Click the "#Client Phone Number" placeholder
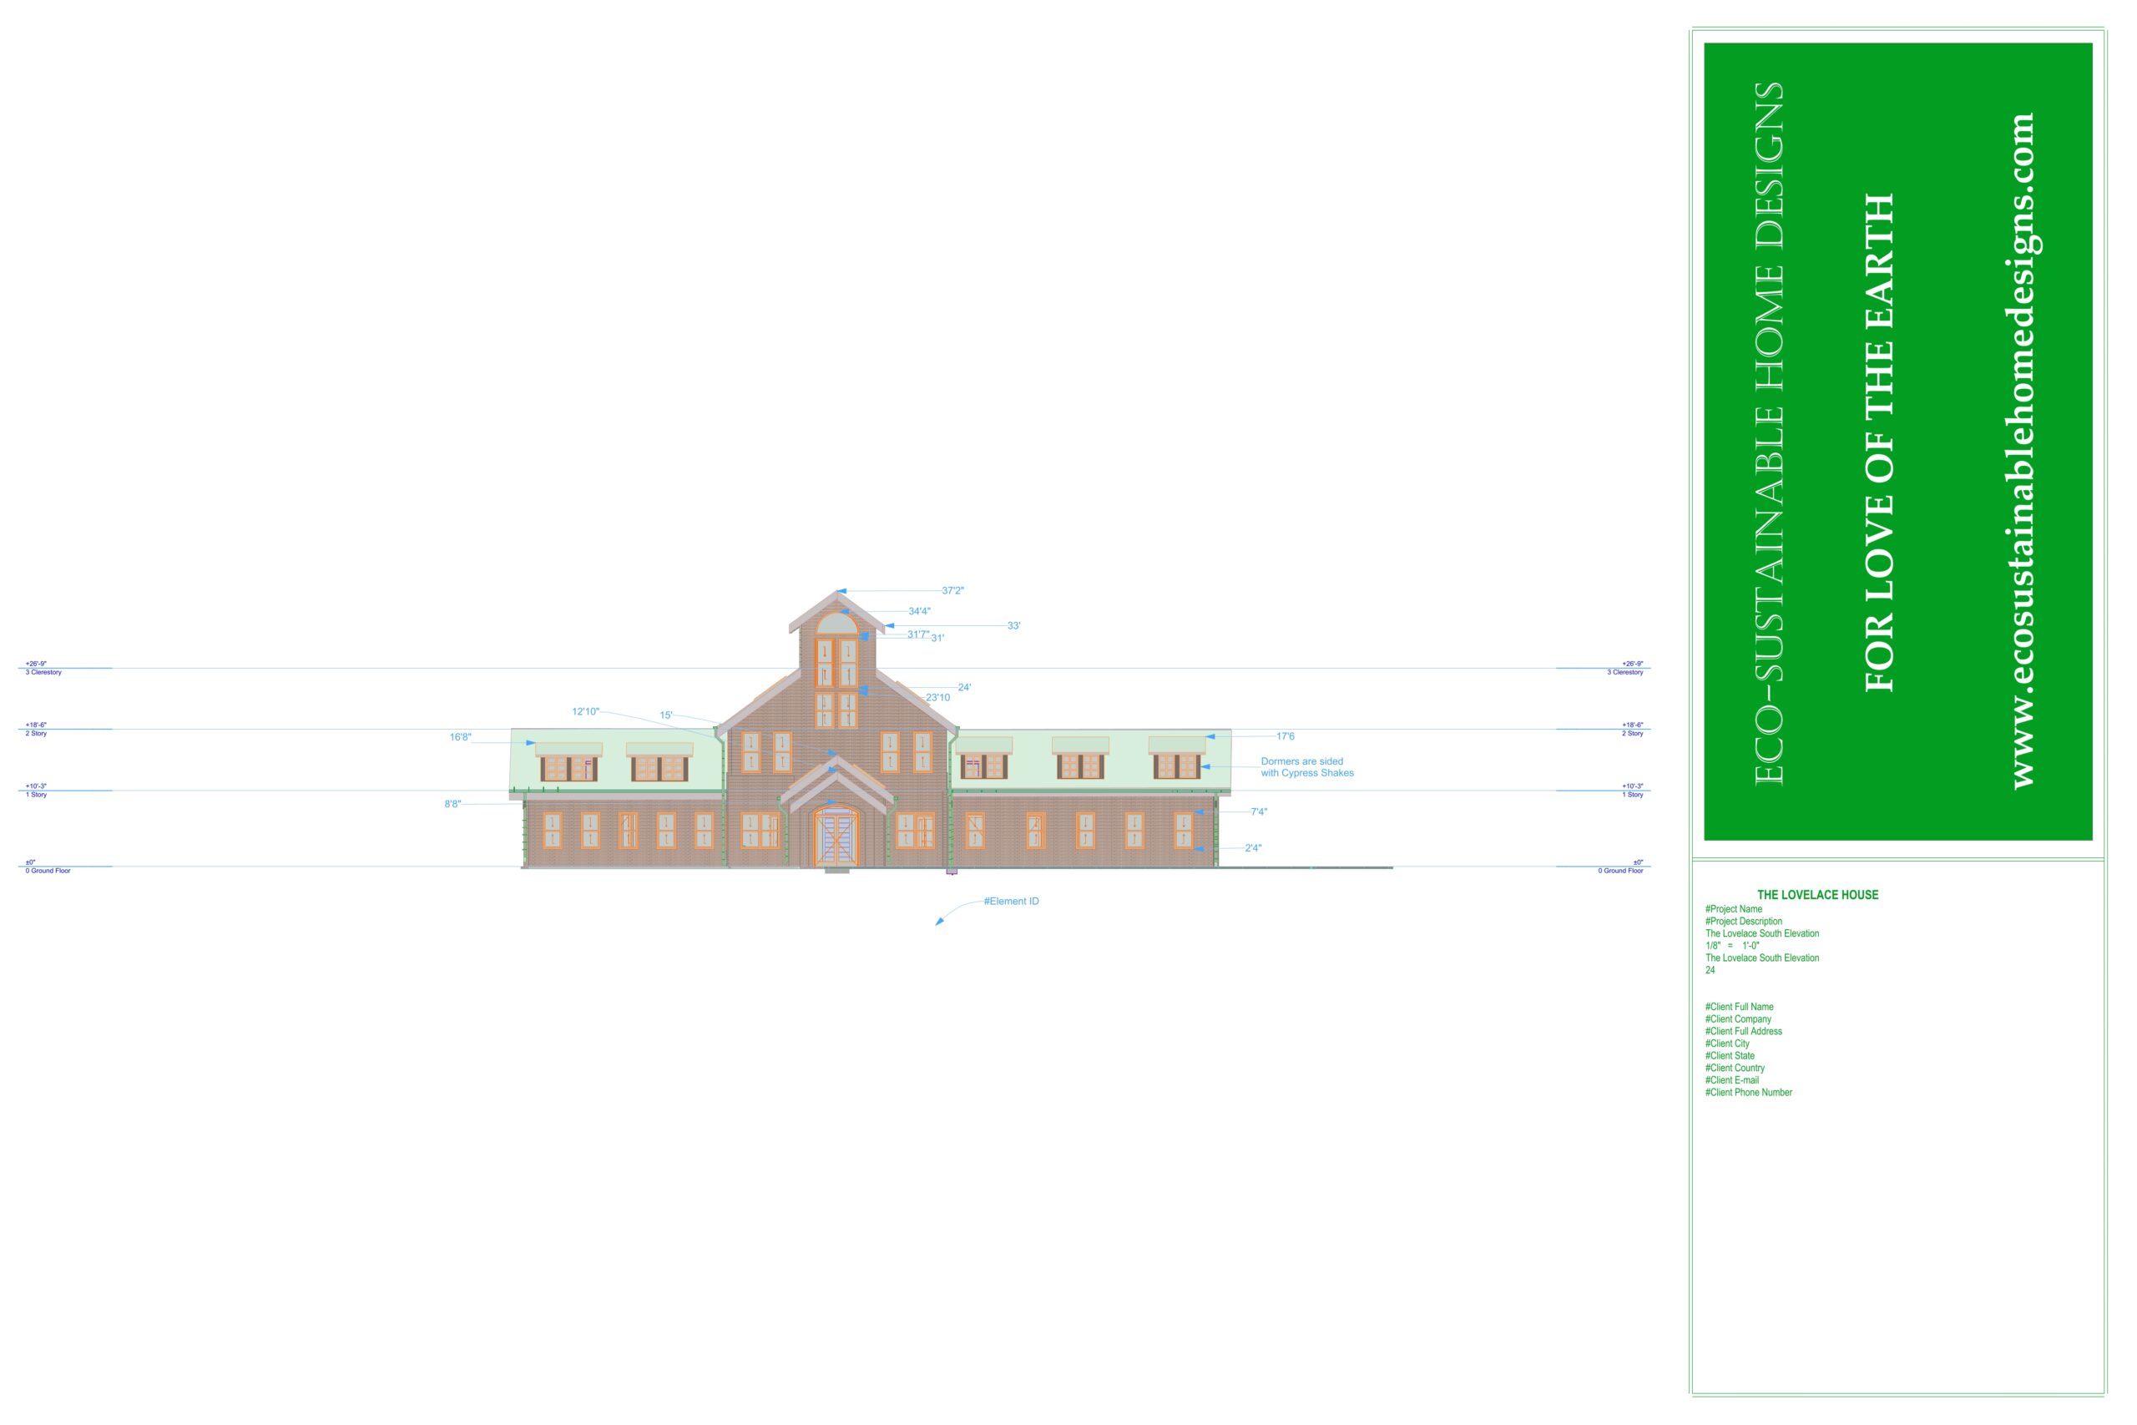Image resolution: width=2137 pixels, height=1425 pixels. pos(1749,1094)
